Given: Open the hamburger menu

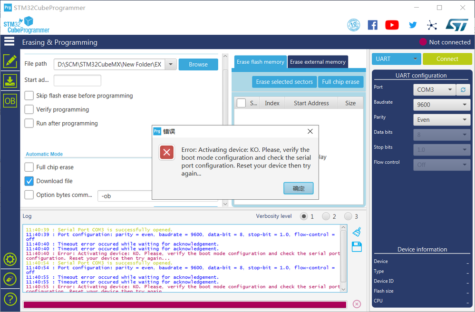Looking at the screenshot, I should (9, 41).
